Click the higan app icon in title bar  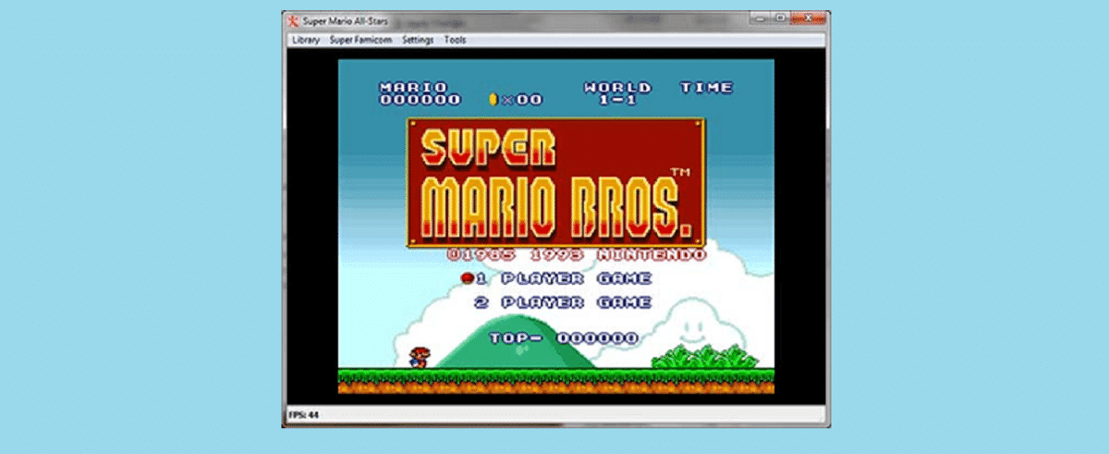292,20
